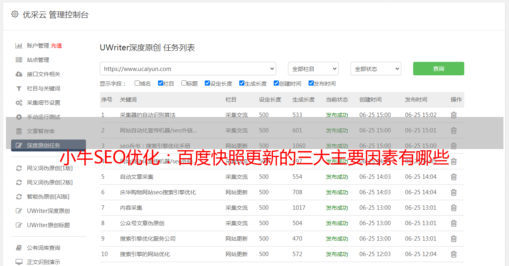Click the UWriter深度原创 任务列表 heading
The image size is (509, 266).
click(147, 48)
